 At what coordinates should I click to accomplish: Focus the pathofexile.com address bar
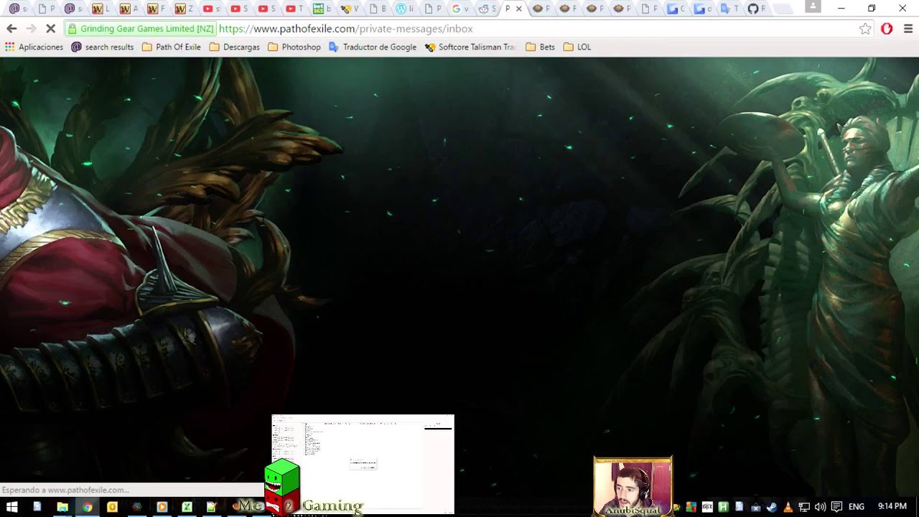coord(467,29)
